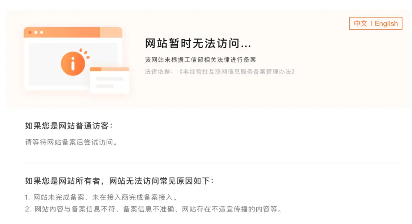Click the three dots in the browser illustration header

pos(36,32)
